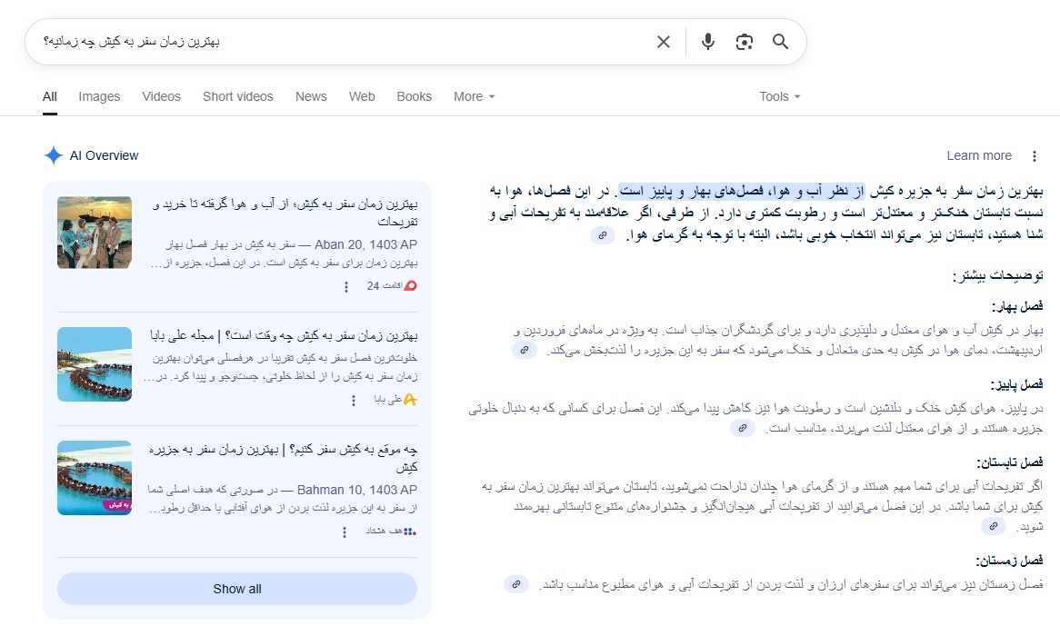Switch to the Web tab
This screenshot has height=636, width=1060.
coord(362,96)
